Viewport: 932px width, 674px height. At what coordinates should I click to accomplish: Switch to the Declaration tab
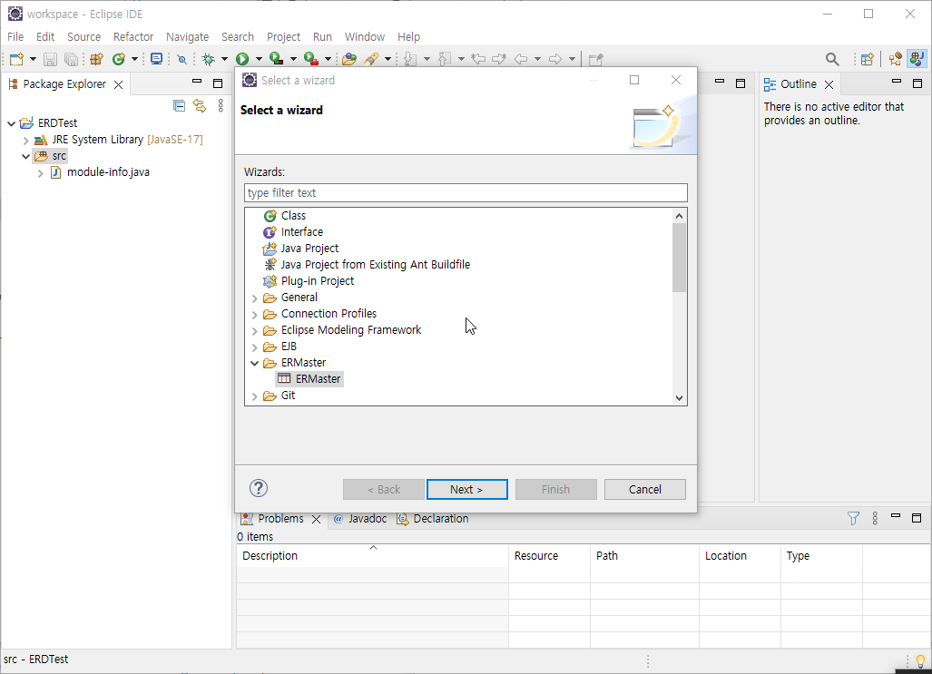[x=433, y=518]
